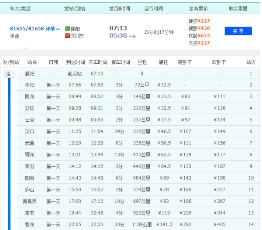This screenshot has width=262, height=230.
Task: Click the 参考票价 price column header
Action: click(x=198, y=9)
